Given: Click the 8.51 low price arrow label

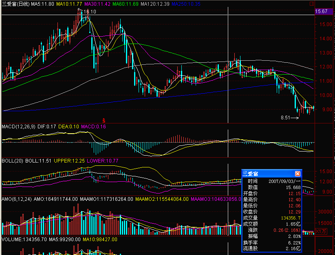Looking at the screenshot, I should (289, 118).
